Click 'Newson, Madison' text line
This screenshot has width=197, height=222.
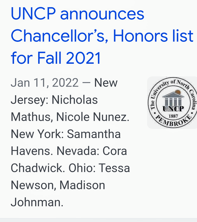click(x=58, y=185)
